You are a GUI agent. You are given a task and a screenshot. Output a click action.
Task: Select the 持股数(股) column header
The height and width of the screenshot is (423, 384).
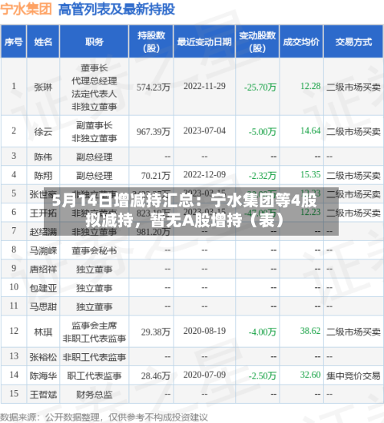click(151, 41)
